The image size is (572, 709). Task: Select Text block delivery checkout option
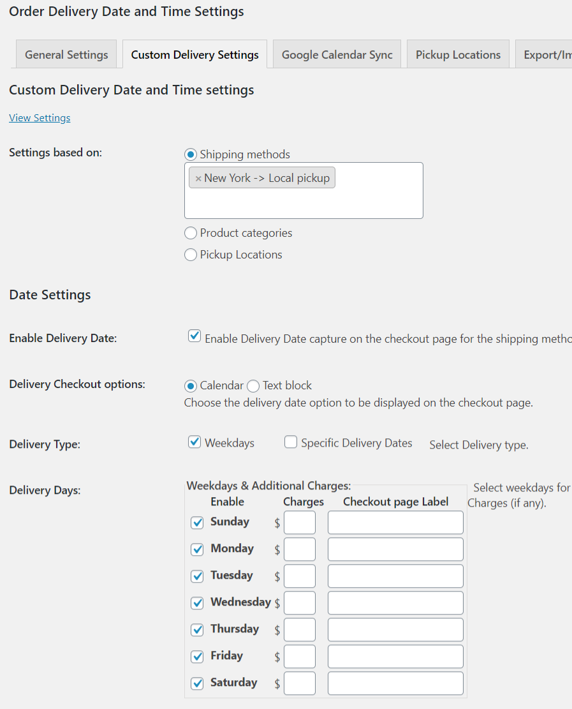pyautogui.click(x=253, y=385)
